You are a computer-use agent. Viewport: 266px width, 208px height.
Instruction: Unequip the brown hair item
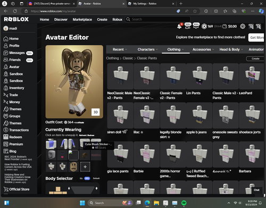pyautogui.click(x=85, y=155)
